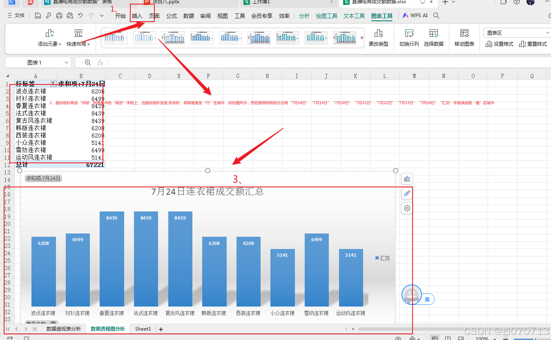Open the 图表区 chart element combo box
This screenshot has width=551, height=340.
click(517, 33)
